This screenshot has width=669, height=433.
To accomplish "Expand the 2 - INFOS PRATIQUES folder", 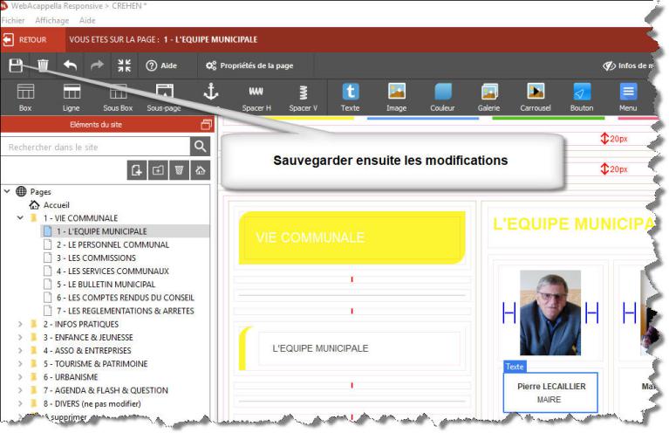I will point(20,324).
